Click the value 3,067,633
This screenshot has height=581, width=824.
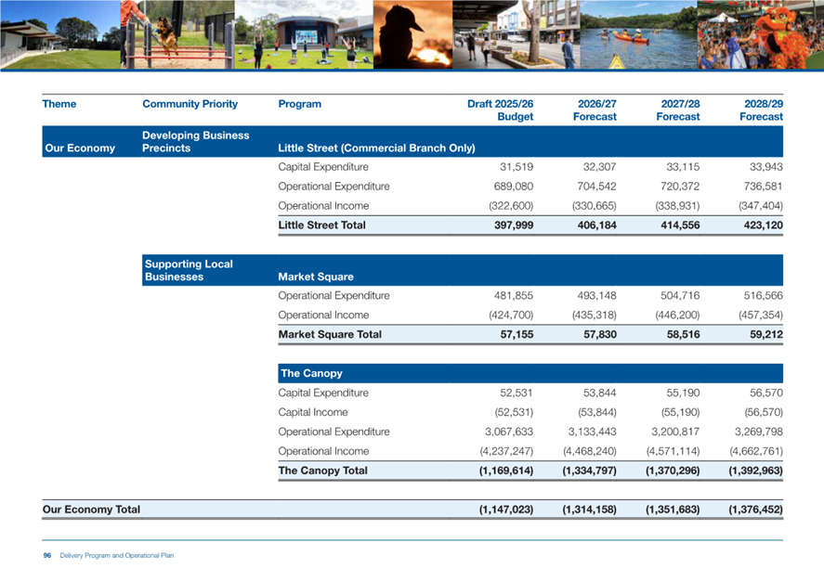pos(509,432)
